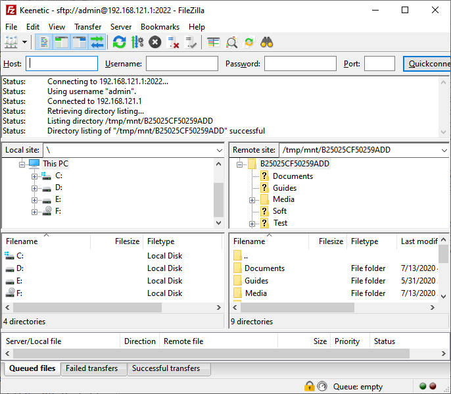Open the Transfer menu

click(87, 27)
